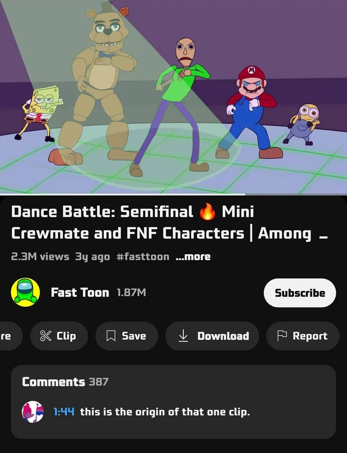Image resolution: width=347 pixels, height=453 pixels.
Task: Tap the flag icon on Report
Action: [282, 336]
